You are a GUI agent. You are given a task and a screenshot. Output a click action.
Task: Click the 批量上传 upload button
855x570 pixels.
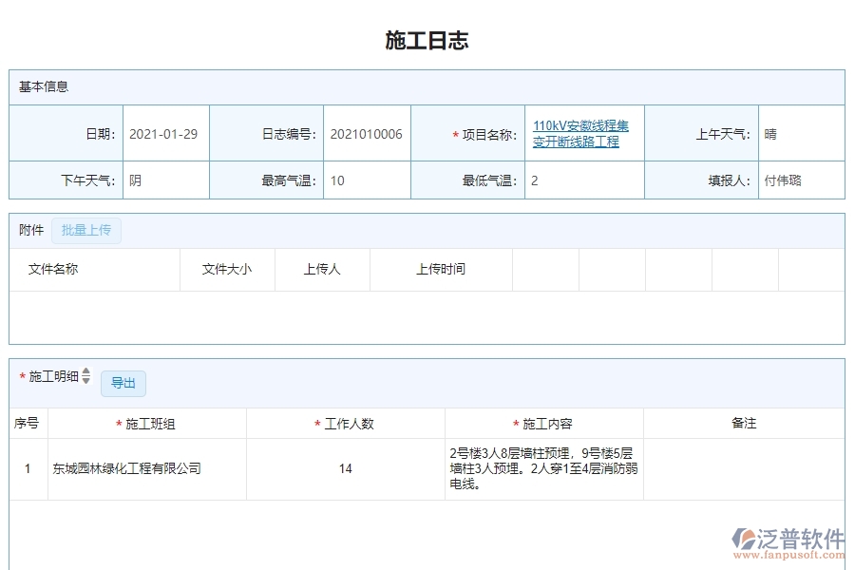[x=85, y=230]
